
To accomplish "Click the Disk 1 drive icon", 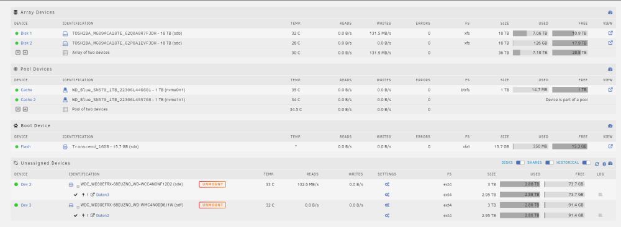I will click(x=65, y=33).
